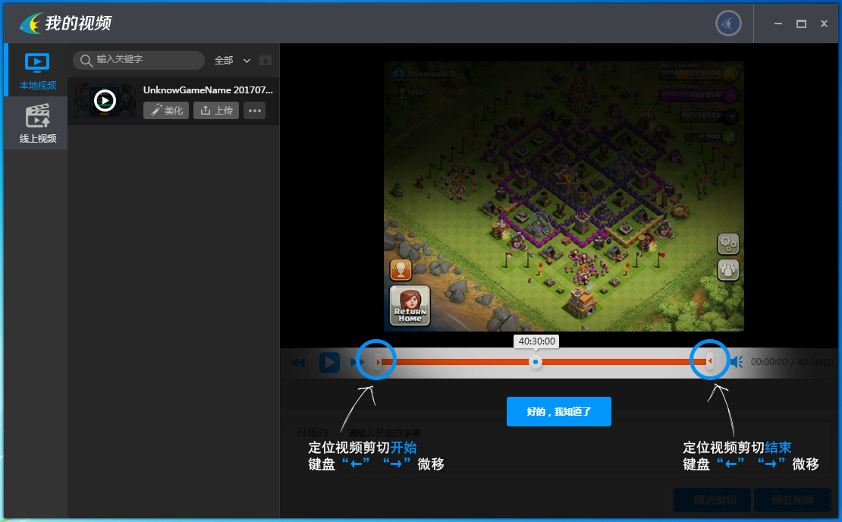Click the trim end marker on the timeline
Screen dimensions: 842x522
[708, 360]
